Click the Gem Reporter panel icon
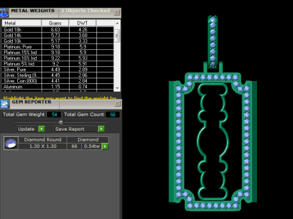The height and width of the screenshot is (219, 293). point(4,104)
